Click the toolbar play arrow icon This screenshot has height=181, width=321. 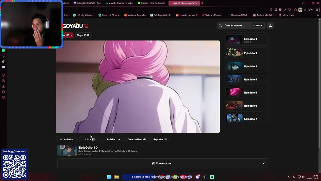coord(285,10)
